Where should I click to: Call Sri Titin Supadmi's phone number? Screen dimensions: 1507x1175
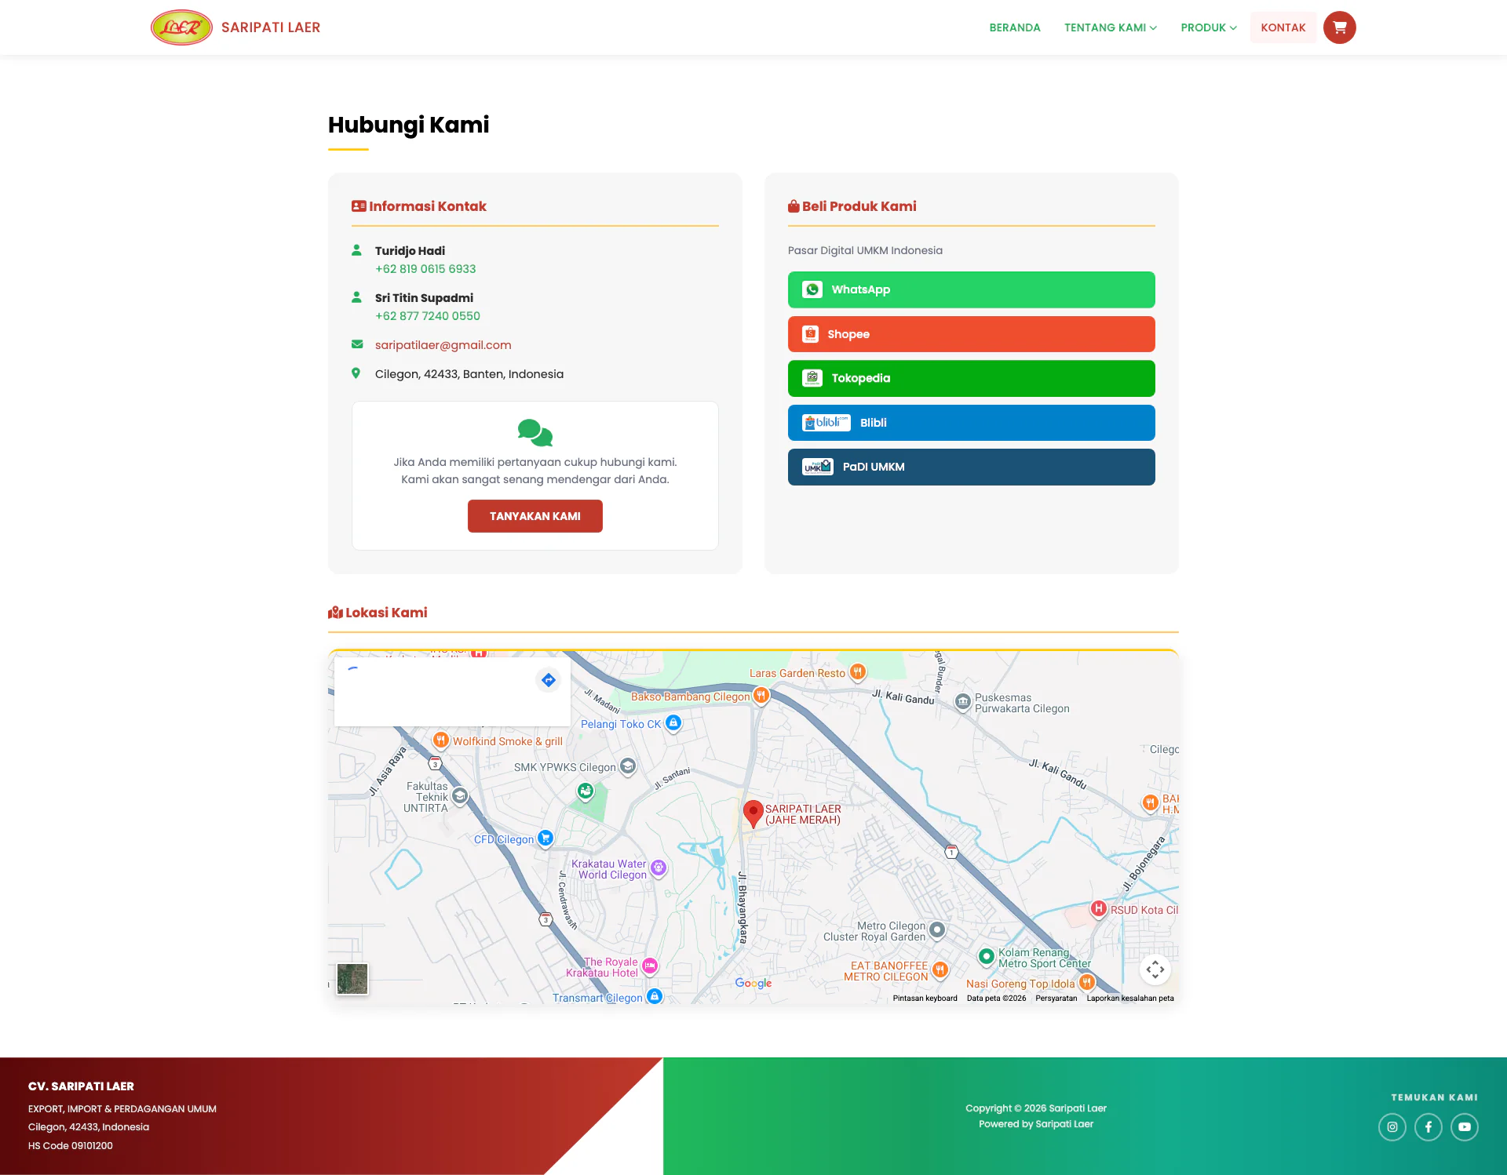click(x=428, y=316)
